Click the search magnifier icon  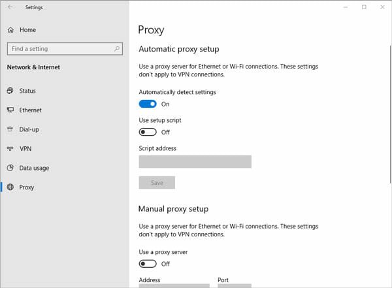[117, 49]
